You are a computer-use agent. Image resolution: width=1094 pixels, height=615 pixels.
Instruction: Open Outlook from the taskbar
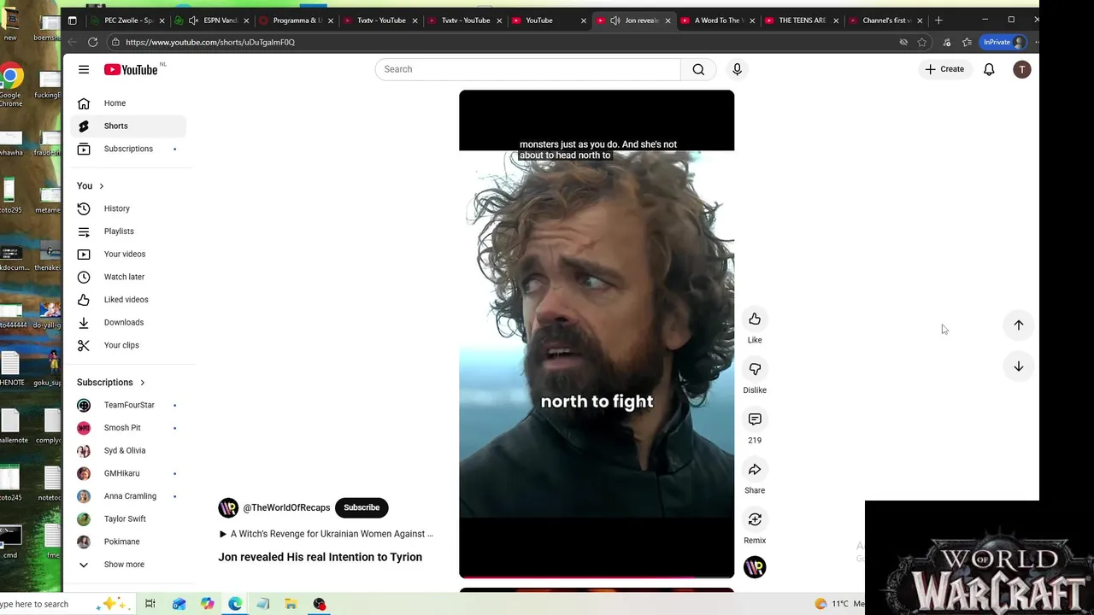[x=179, y=604]
